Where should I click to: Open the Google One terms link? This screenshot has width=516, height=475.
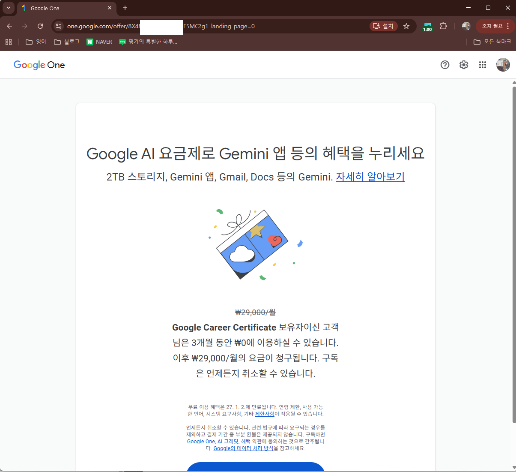click(201, 442)
